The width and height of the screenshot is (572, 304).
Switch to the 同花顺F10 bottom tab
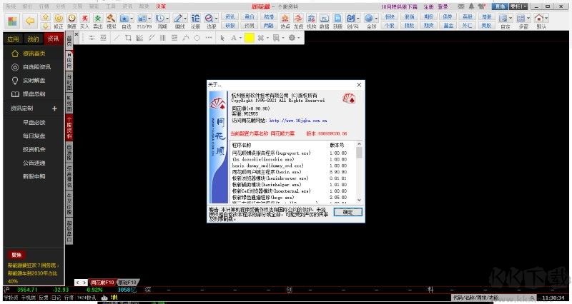coord(102,282)
